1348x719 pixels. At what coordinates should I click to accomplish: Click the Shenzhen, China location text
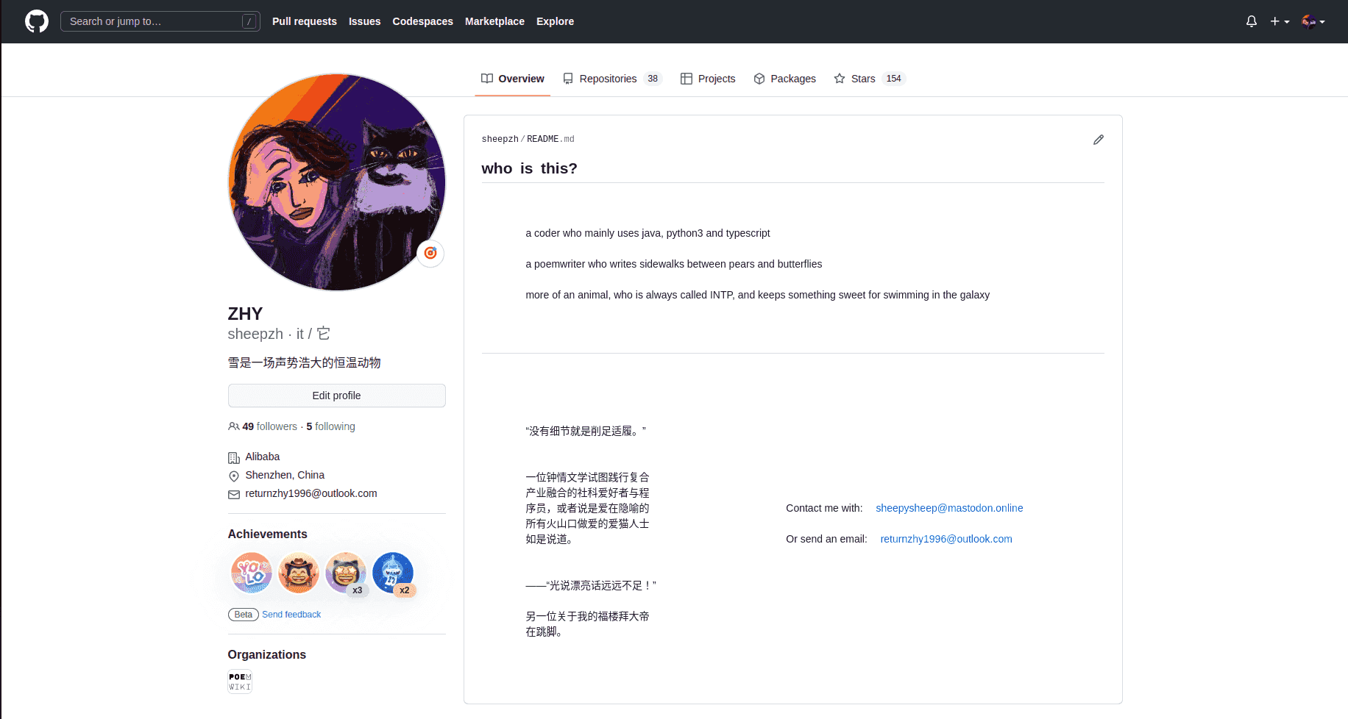pos(285,475)
